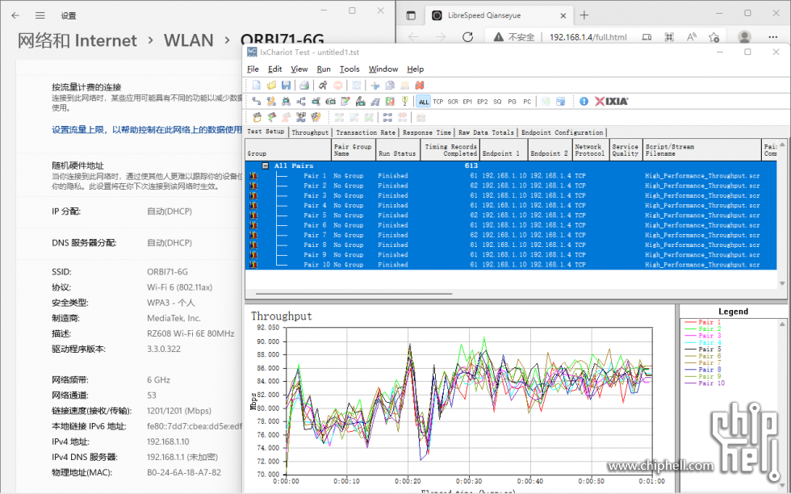Switch to the Response Time tab
This screenshot has height=494, width=791.
pos(427,132)
